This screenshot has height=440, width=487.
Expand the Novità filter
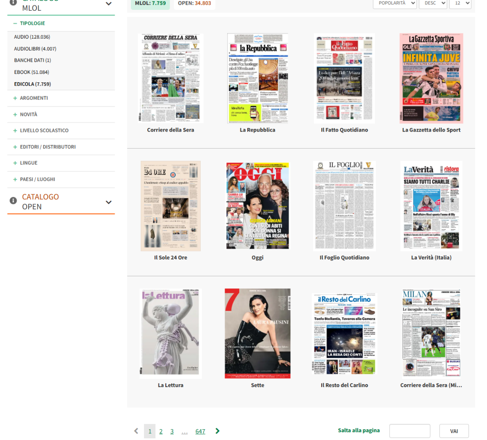click(25, 115)
